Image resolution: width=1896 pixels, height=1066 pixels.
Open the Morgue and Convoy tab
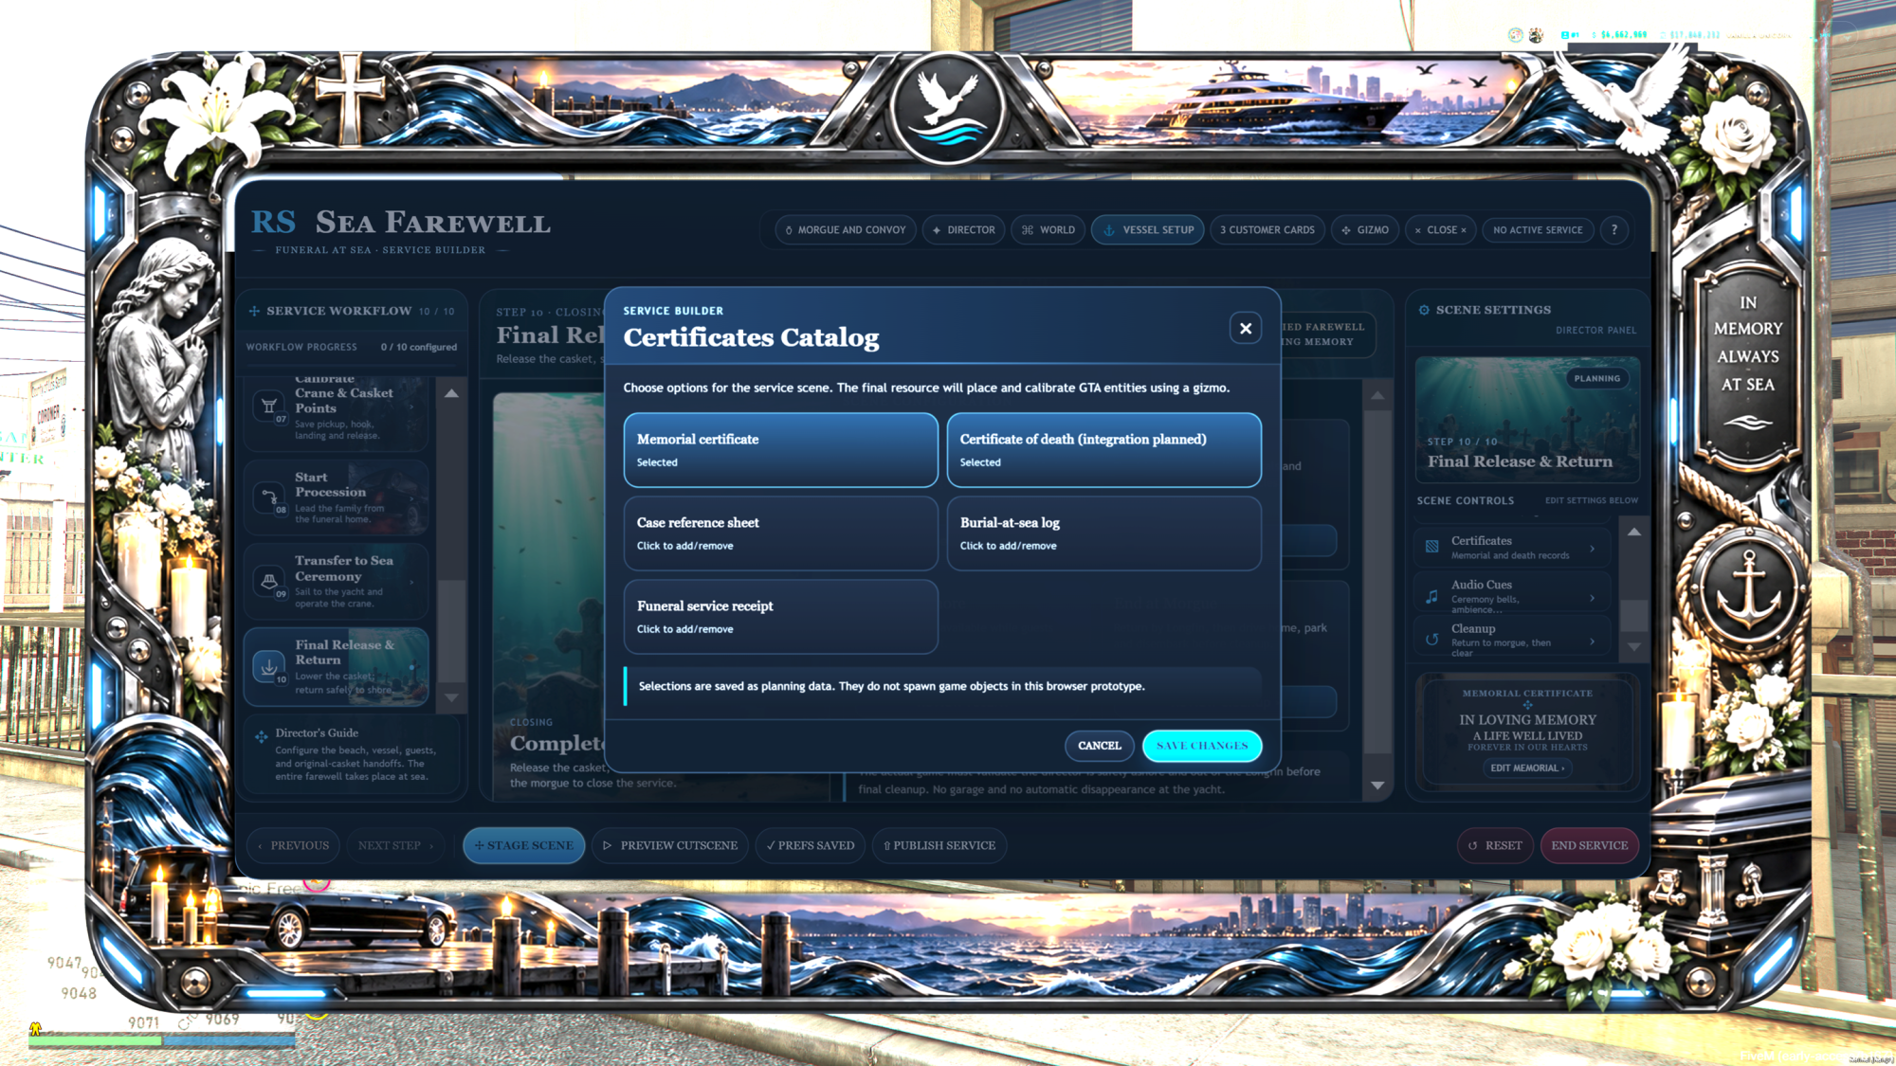845,230
